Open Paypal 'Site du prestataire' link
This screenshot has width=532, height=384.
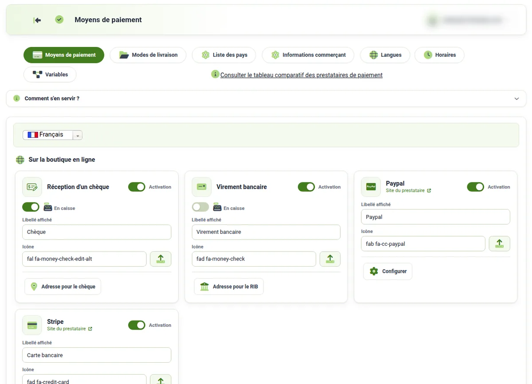click(x=408, y=190)
